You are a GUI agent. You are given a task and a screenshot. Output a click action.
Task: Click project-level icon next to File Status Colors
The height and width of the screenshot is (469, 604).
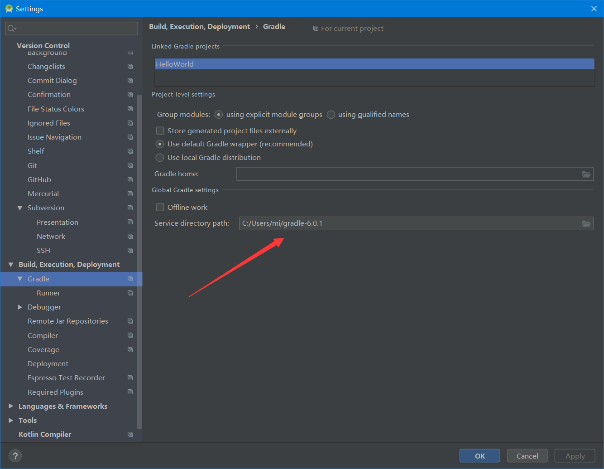point(130,109)
